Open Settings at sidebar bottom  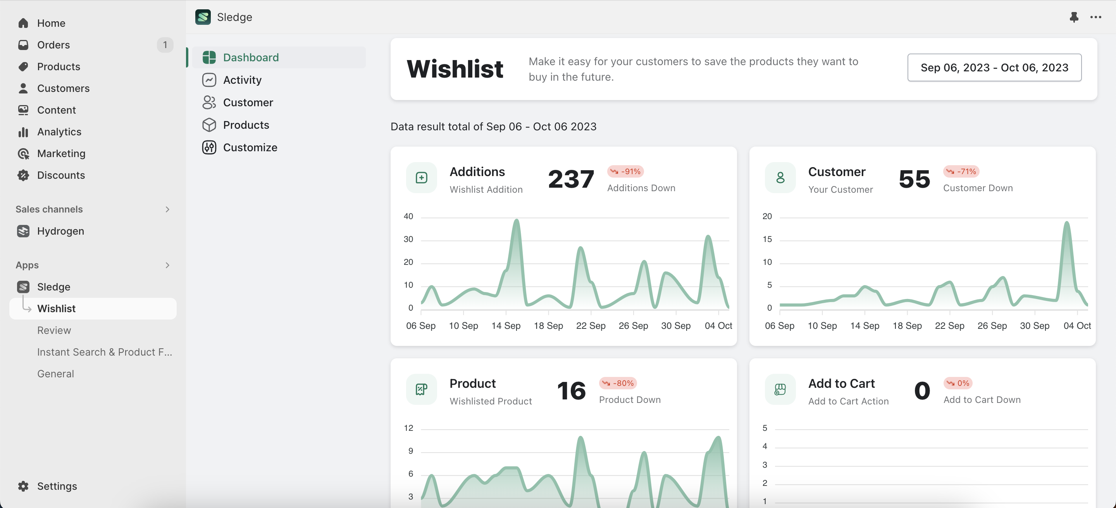(57, 486)
